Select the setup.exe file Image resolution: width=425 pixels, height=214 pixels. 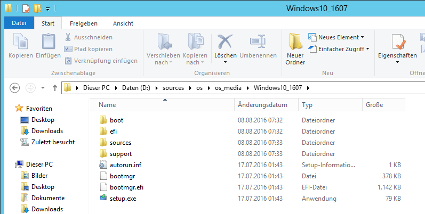122,198
